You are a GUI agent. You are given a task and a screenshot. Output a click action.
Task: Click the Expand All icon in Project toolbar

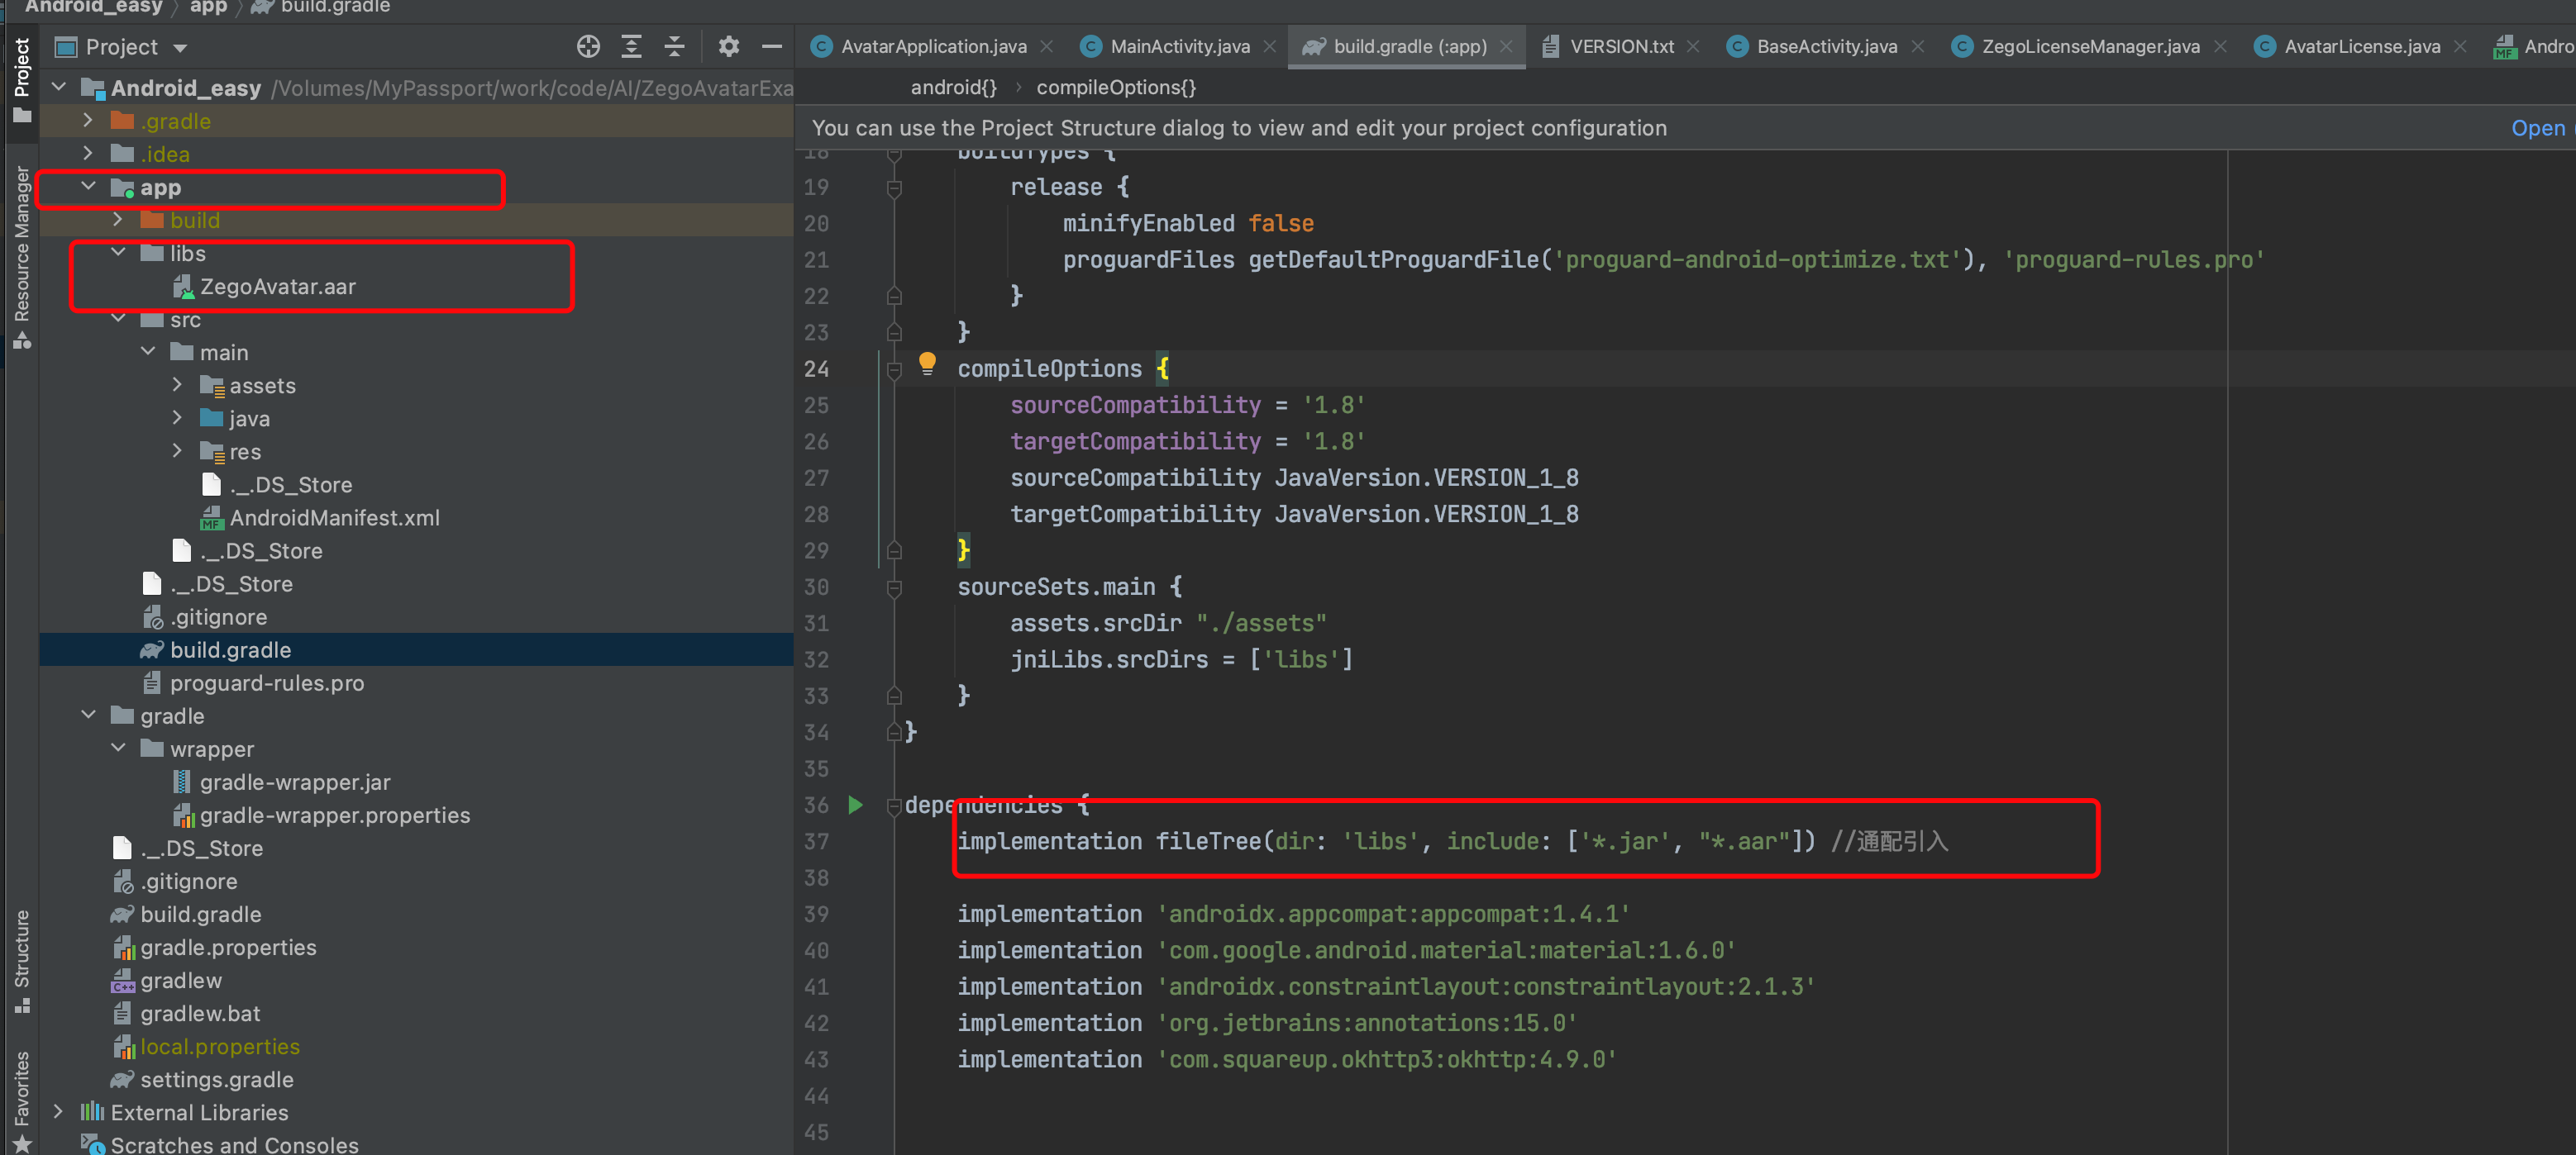[631, 46]
